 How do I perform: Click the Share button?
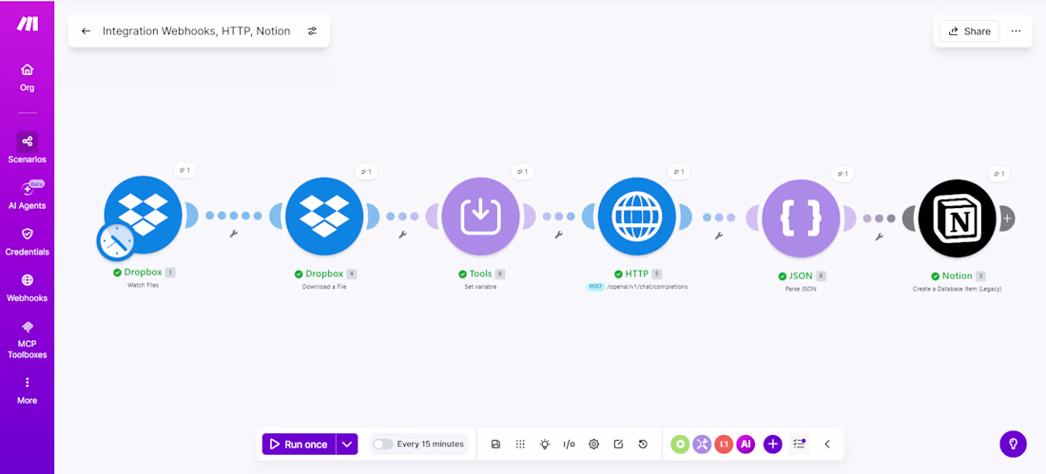(x=969, y=30)
